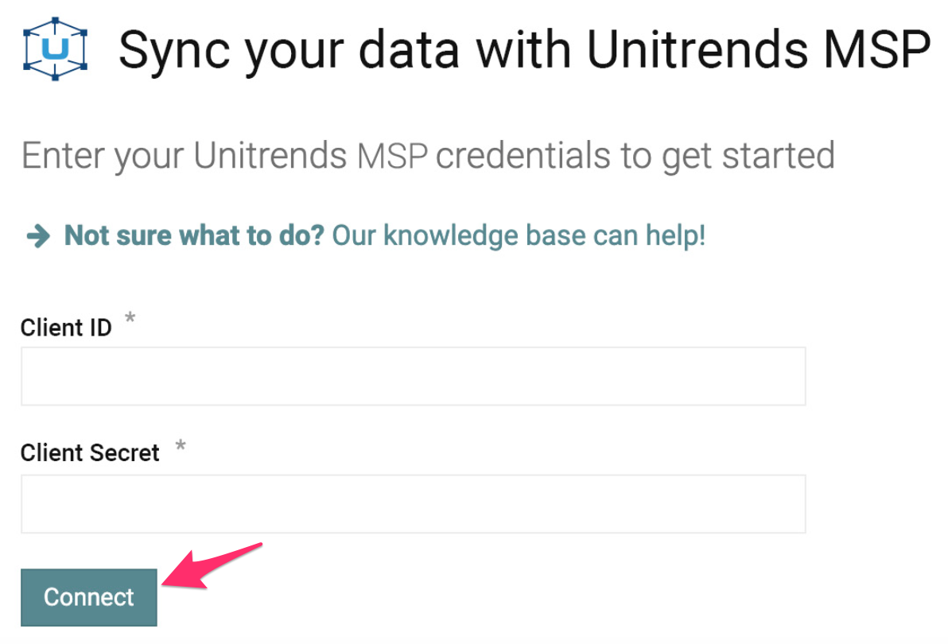Viewport: 948px width, 644px height.
Task: Open the 'Our knowledge base can help!' link
Action: pos(518,235)
